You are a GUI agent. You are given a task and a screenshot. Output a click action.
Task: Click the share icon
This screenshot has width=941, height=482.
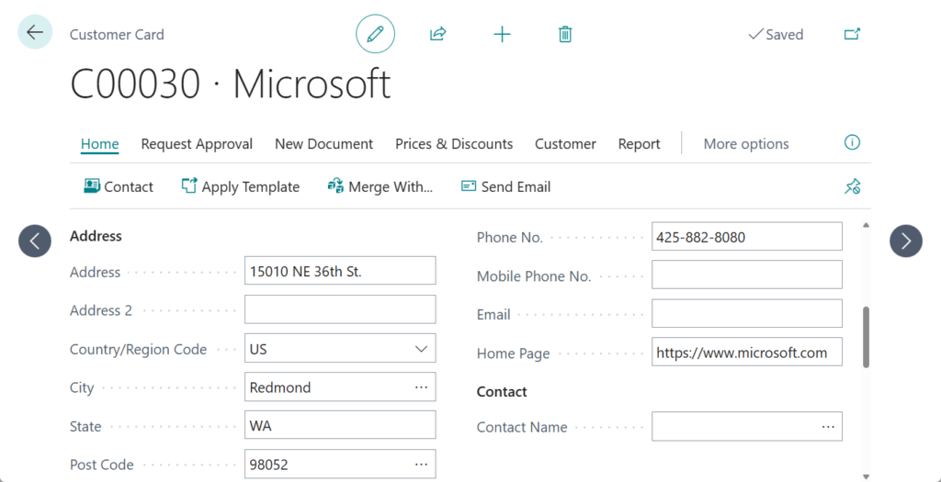(437, 35)
